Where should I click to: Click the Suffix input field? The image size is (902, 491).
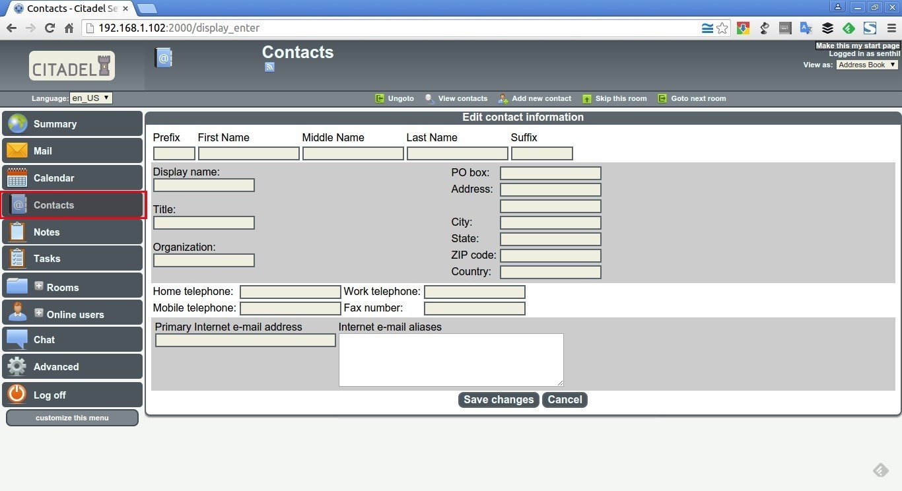pos(542,153)
